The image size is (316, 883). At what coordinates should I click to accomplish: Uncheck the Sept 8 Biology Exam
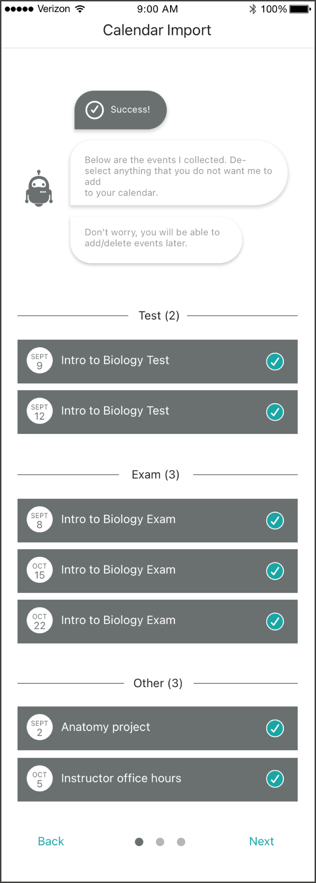pyautogui.click(x=275, y=520)
